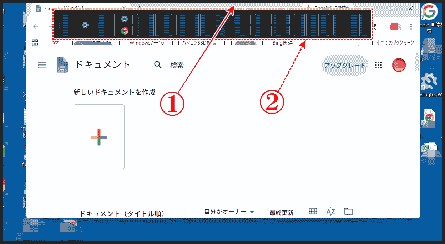Screen dimensions: 445x244
Task: Open the Chrome apps grid in bookmarks bar
Action: click(35, 43)
